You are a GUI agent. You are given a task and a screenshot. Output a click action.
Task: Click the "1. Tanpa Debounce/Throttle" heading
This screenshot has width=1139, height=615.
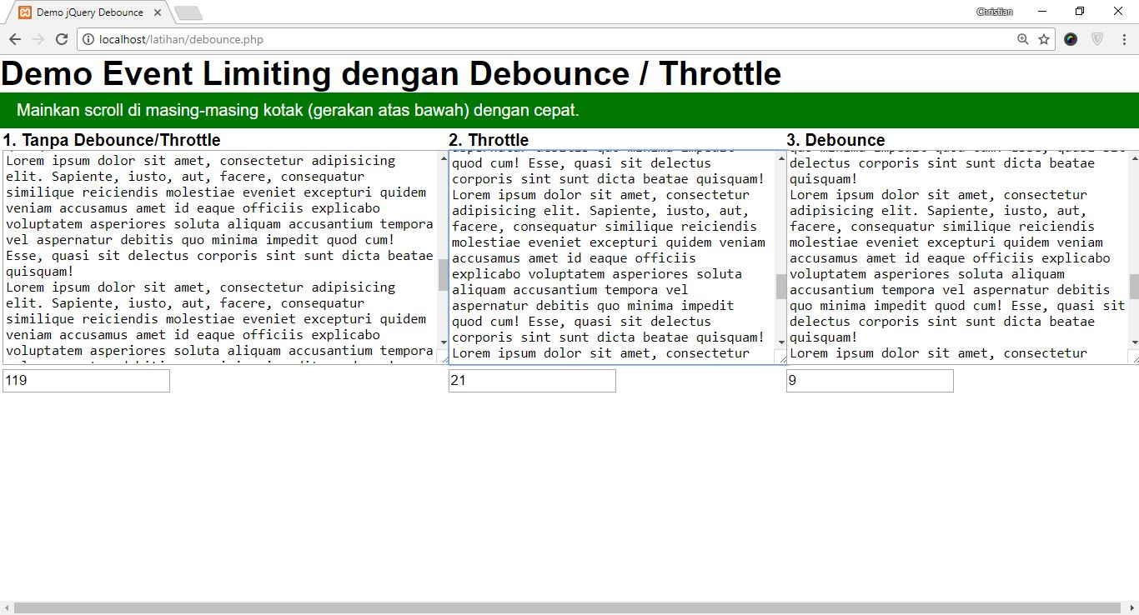coord(112,140)
